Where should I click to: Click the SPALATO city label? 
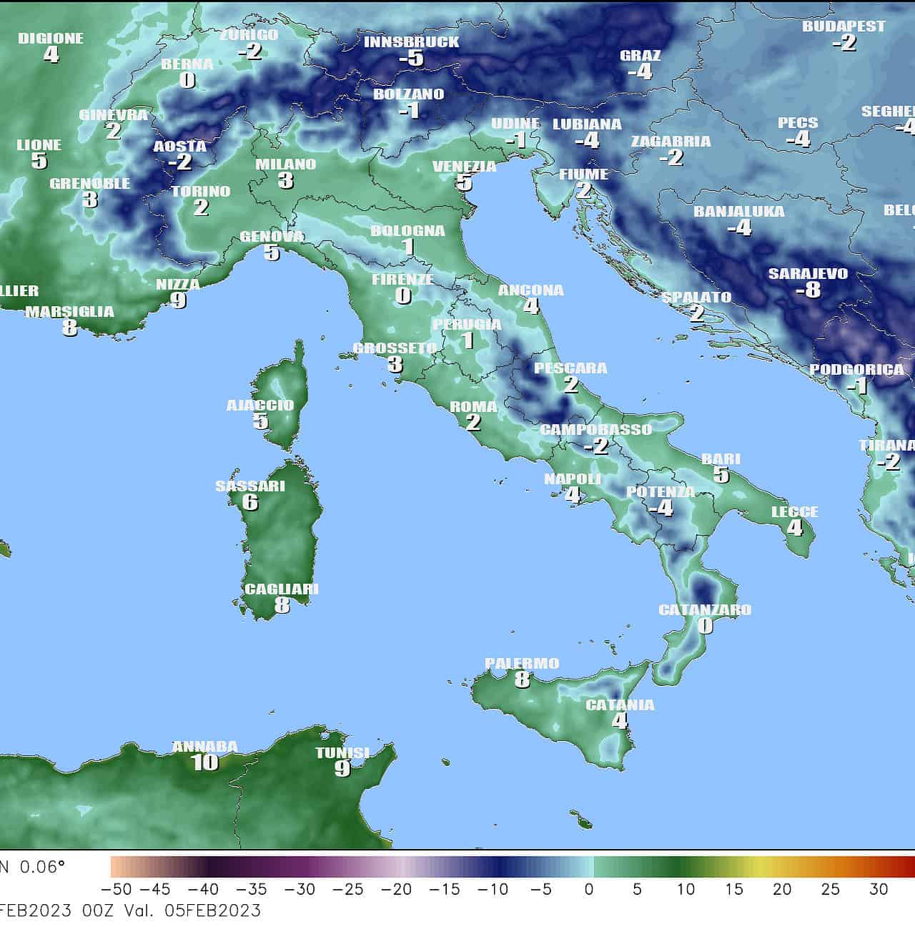click(x=697, y=296)
